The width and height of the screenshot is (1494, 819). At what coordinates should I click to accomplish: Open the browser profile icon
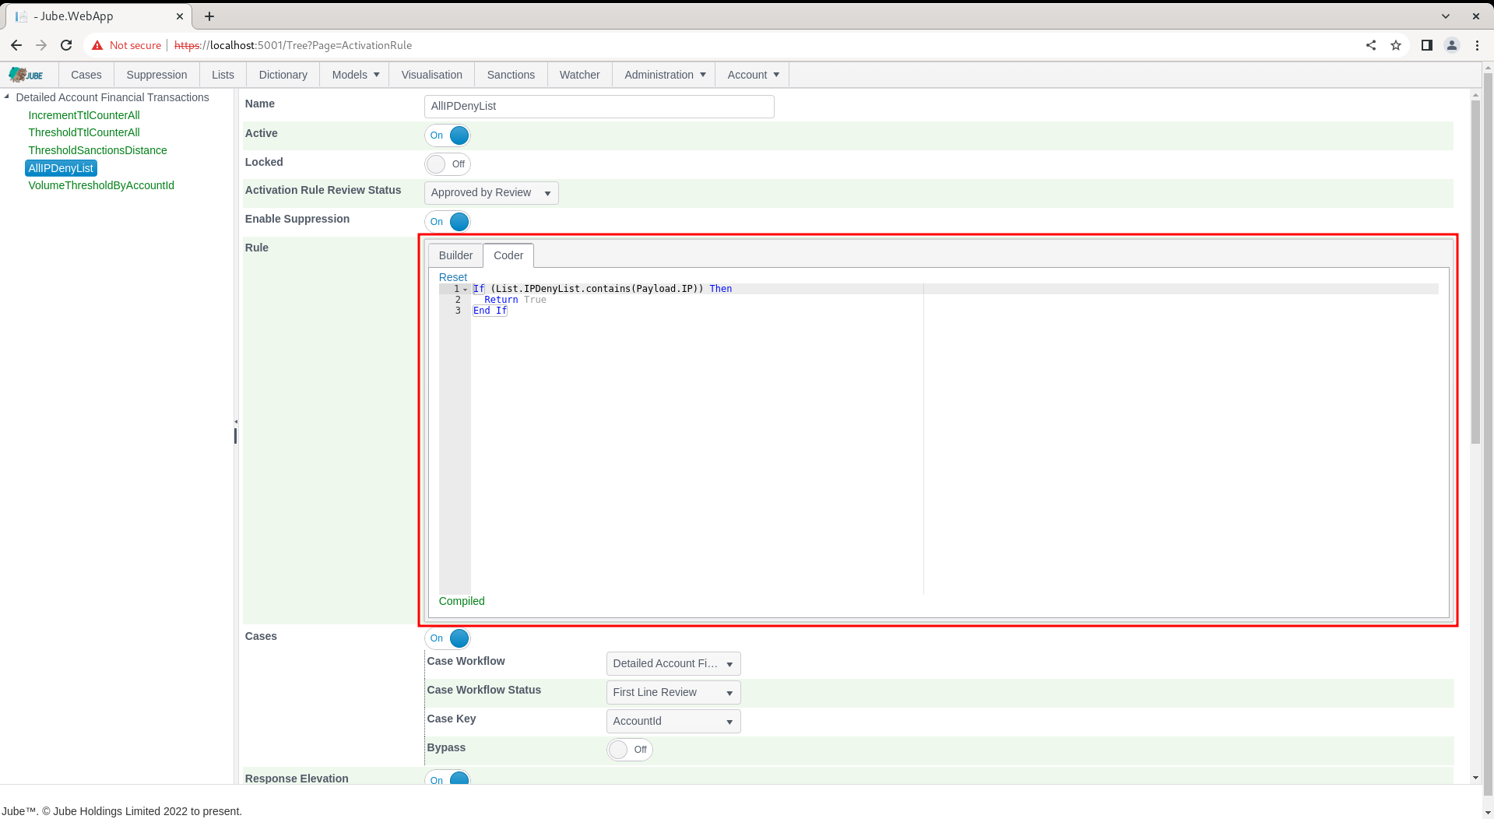click(x=1452, y=45)
